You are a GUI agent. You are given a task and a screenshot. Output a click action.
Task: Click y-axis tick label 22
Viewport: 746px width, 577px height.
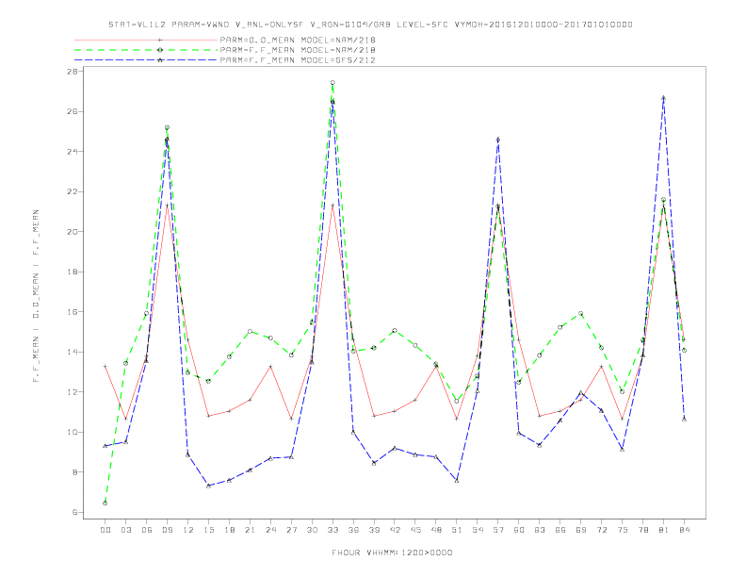[73, 191]
